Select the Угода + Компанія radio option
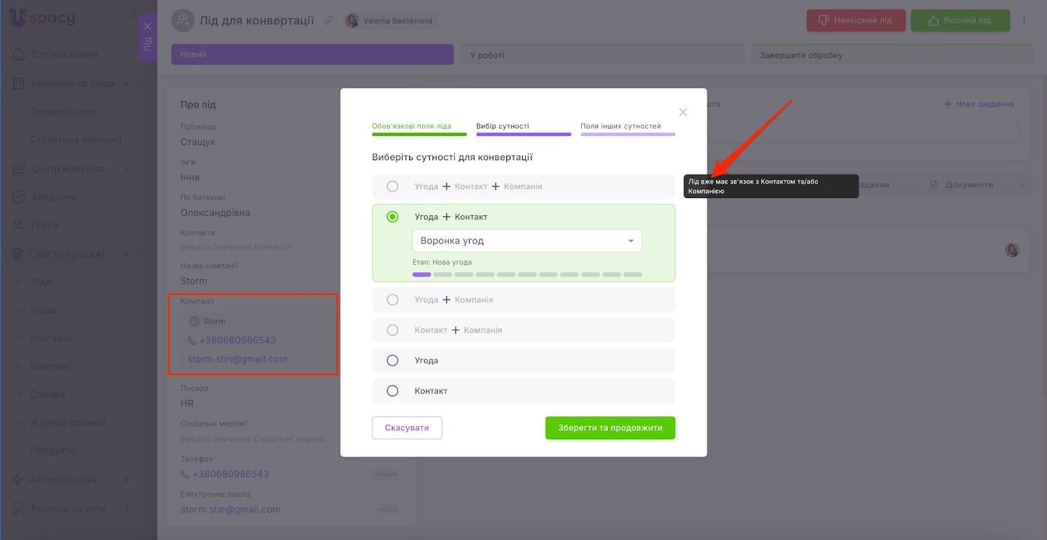The height and width of the screenshot is (540, 1047). [x=393, y=300]
